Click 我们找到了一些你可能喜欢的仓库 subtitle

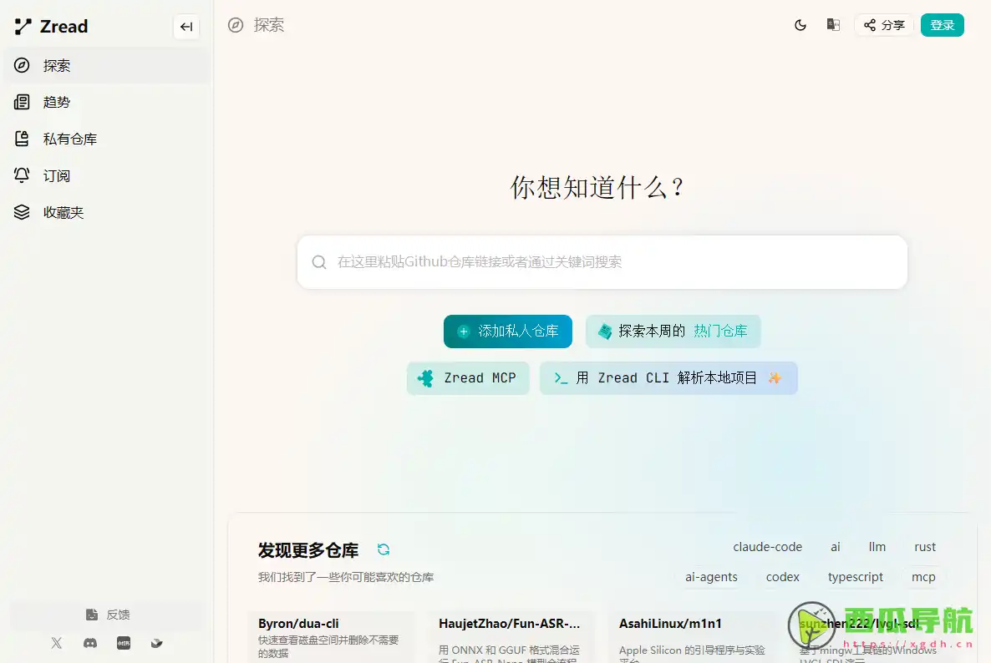[x=346, y=577]
